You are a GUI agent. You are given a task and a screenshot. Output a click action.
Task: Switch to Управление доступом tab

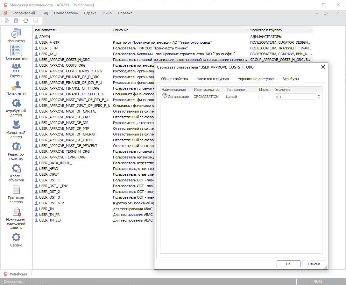[x=256, y=79]
